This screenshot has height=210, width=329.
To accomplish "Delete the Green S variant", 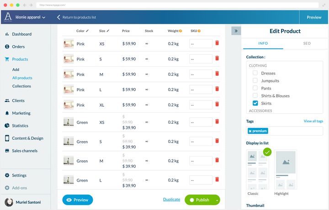I will [x=217, y=141].
